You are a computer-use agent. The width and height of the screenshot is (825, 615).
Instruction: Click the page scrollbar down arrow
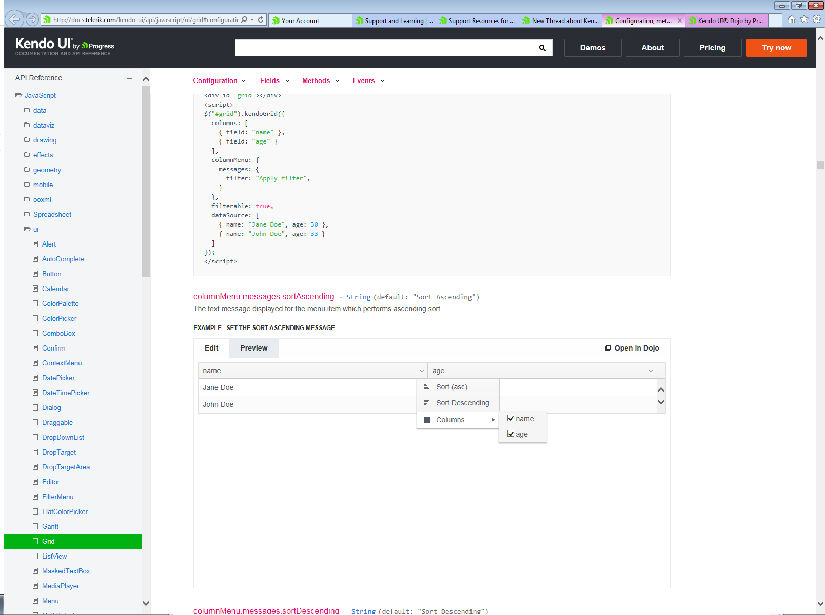[x=820, y=603]
